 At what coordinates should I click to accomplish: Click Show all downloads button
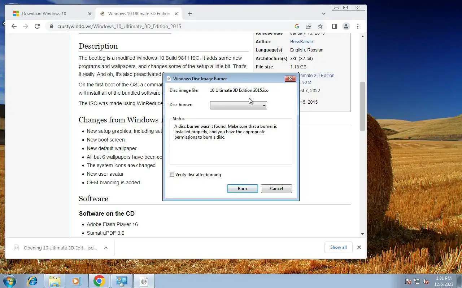(x=338, y=247)
